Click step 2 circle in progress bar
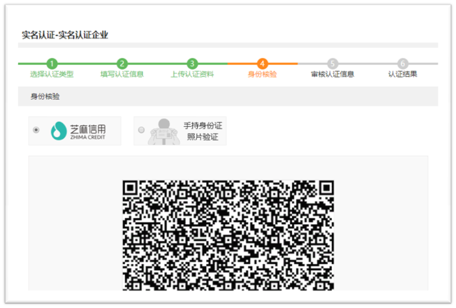 (x=122, y=63)
